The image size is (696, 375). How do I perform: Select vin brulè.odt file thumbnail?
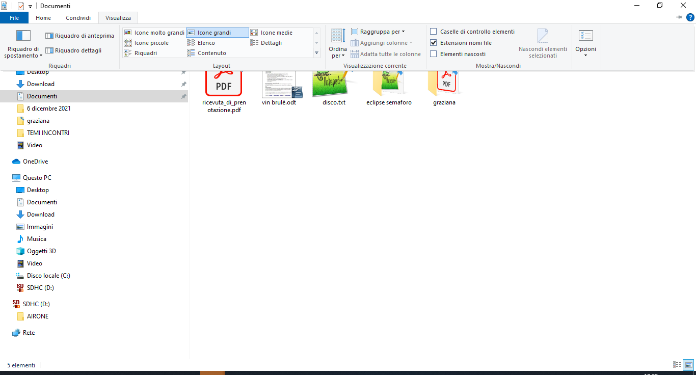pyautogui.click(x=282, y=84)
